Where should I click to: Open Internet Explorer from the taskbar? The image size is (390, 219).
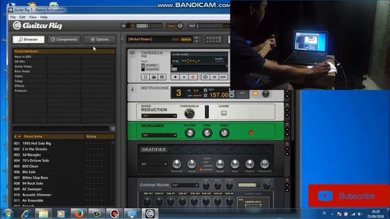26,214
